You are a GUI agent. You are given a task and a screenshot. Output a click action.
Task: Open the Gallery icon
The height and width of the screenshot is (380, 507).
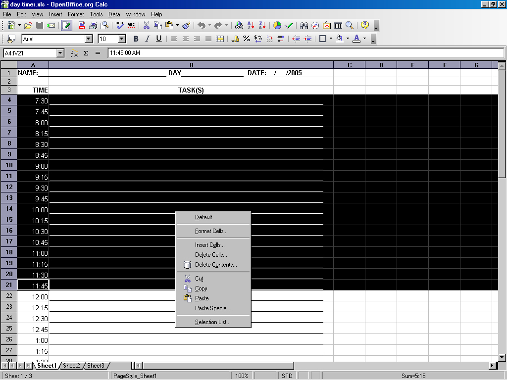tap(327, 26)
